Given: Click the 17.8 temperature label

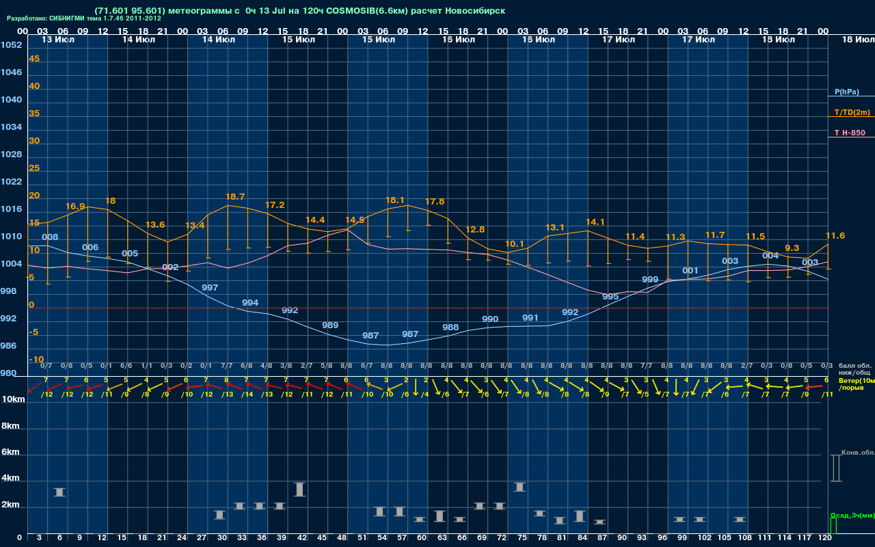Looking at the screenshot, I should (x=435, y=202).
